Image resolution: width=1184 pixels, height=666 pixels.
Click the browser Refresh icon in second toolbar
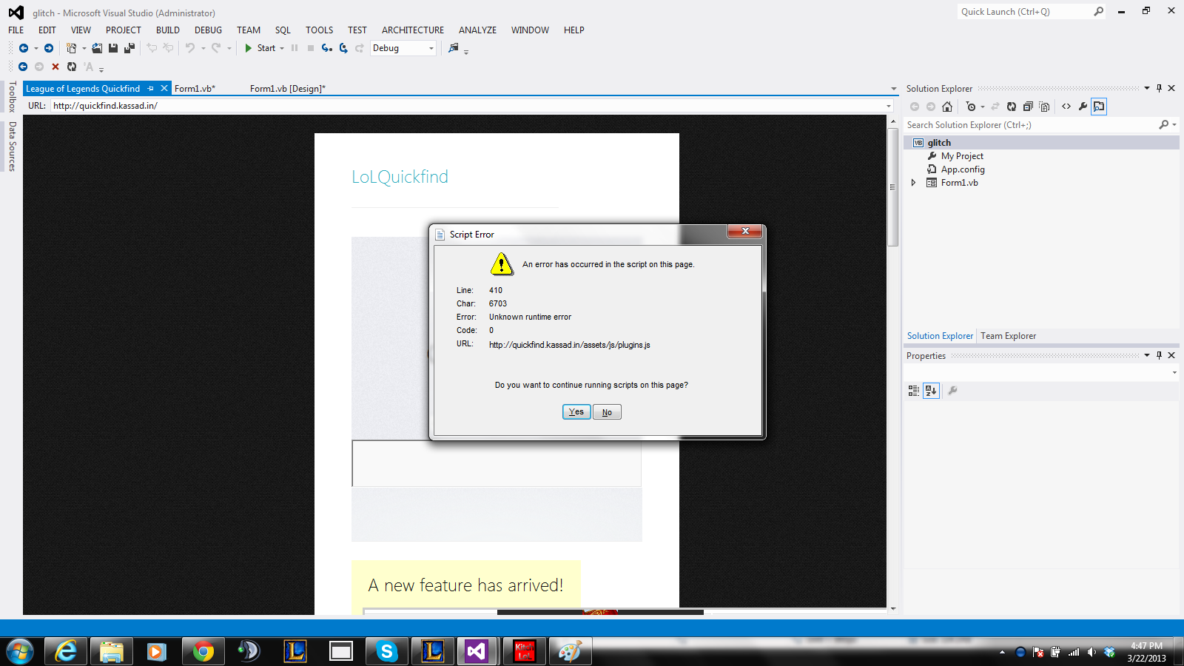click(x=72, y=67)
